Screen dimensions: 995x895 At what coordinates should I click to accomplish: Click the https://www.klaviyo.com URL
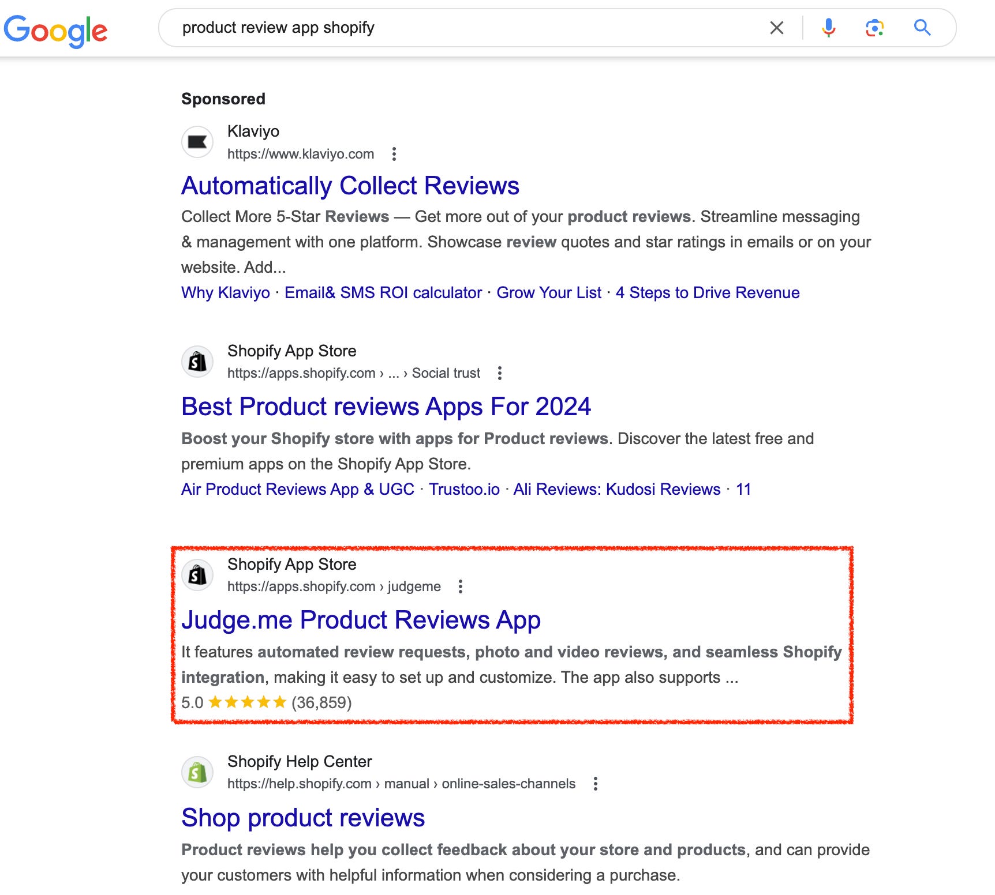click(x=301, y=154)
